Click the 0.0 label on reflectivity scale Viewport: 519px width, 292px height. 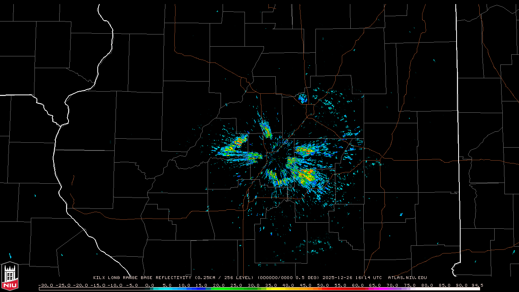[x=150, y=285]
